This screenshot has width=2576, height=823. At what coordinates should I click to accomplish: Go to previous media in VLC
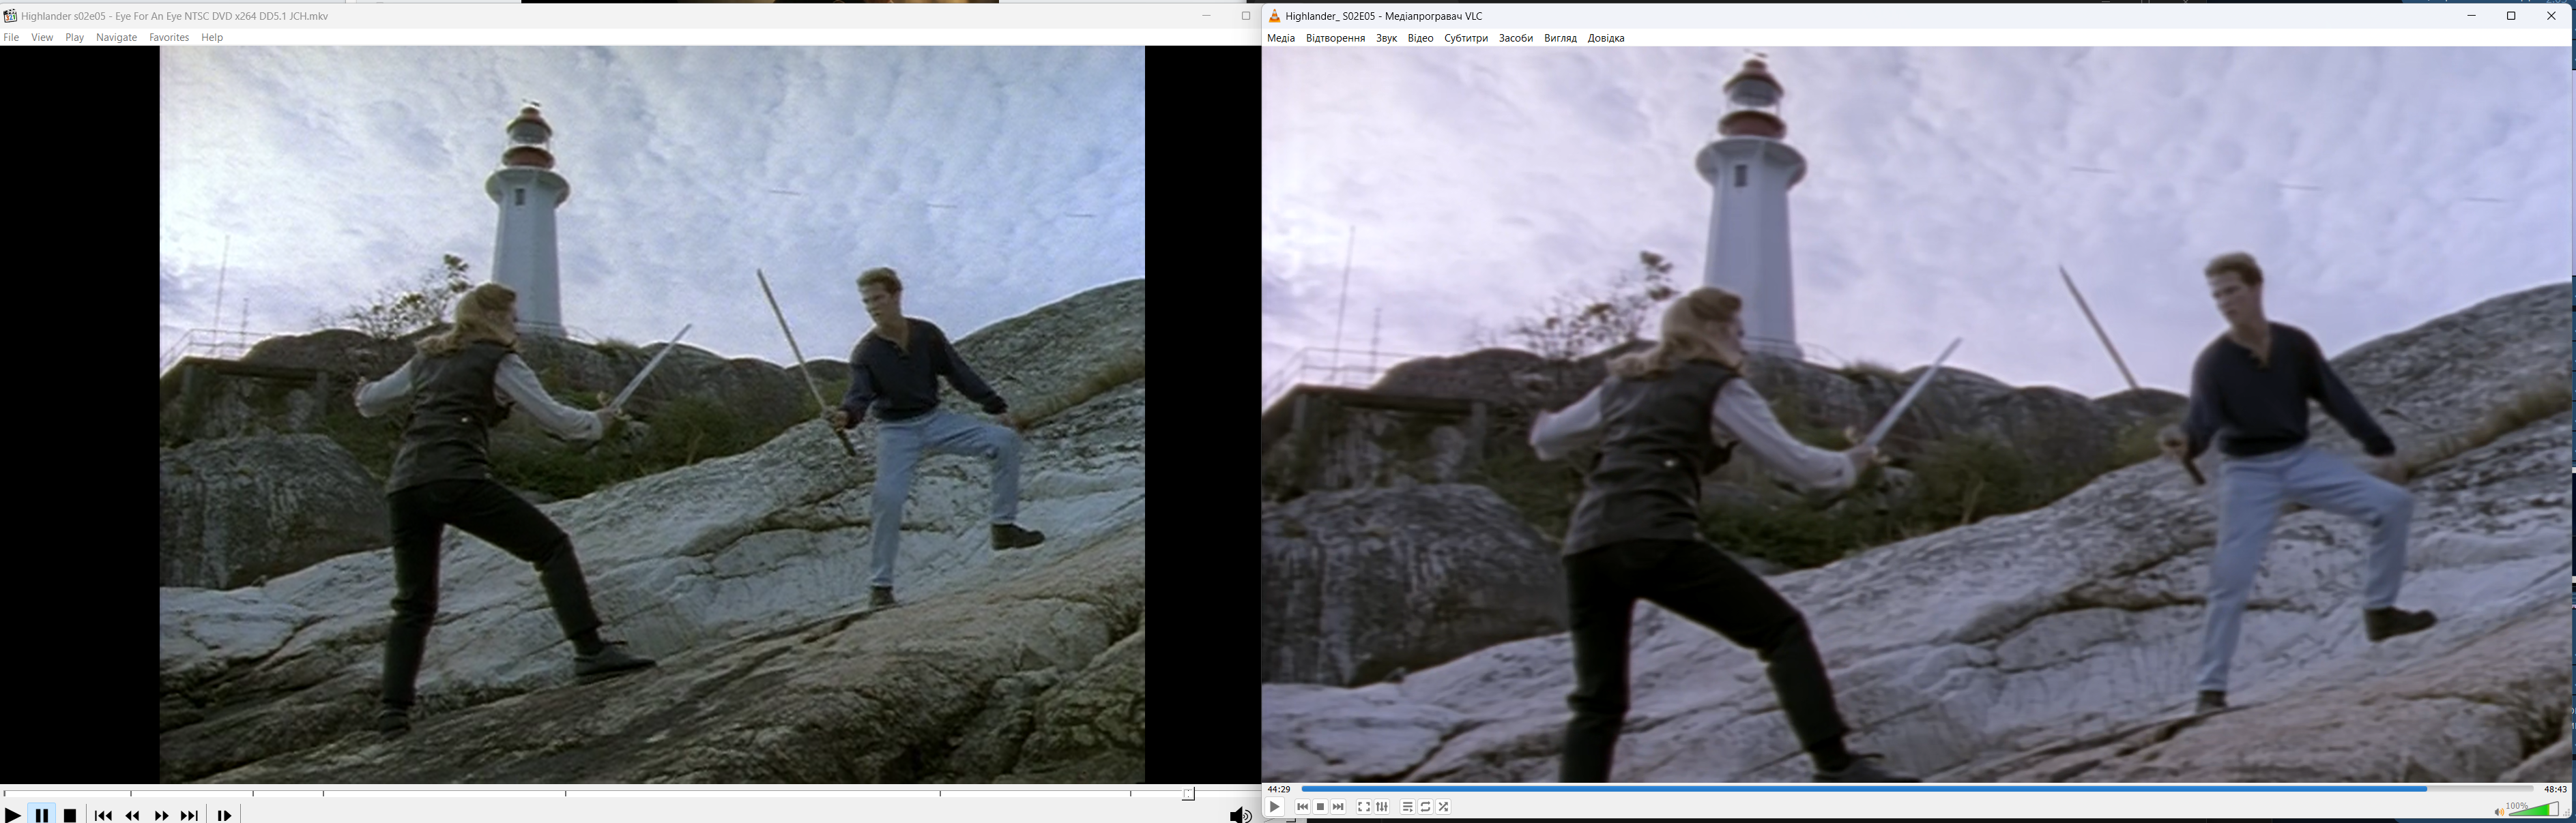click(1302, 807)
